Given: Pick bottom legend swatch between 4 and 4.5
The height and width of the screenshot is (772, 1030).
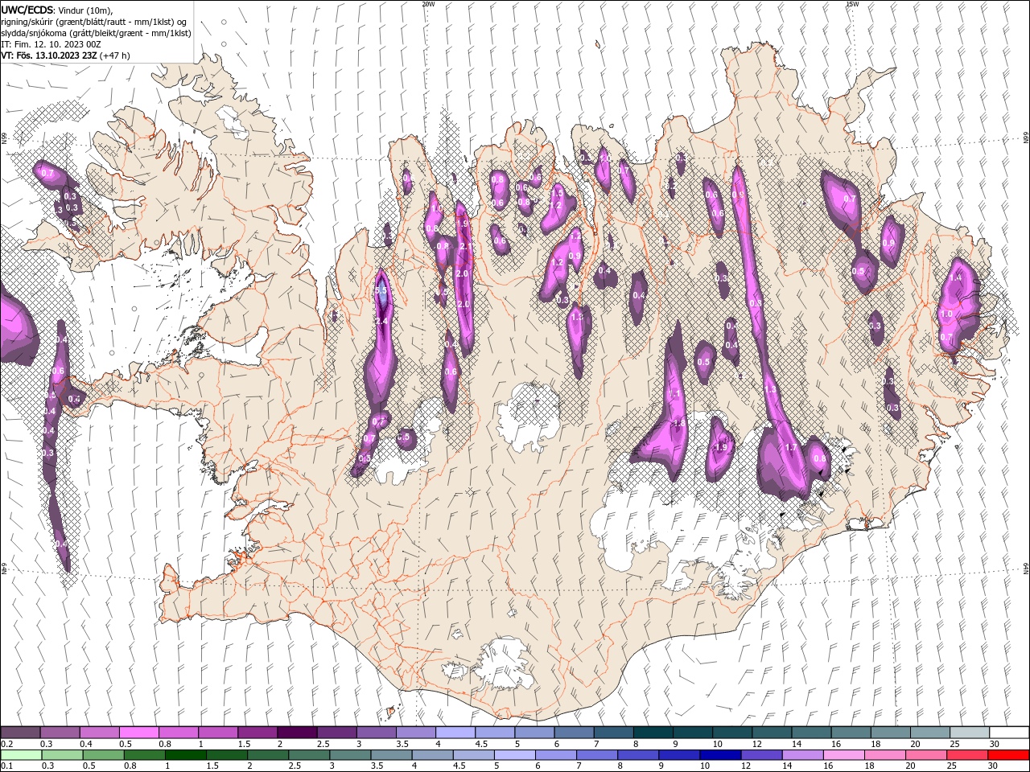Looking at the screenshot, I should pyautogui.click(x=432, y=755).
